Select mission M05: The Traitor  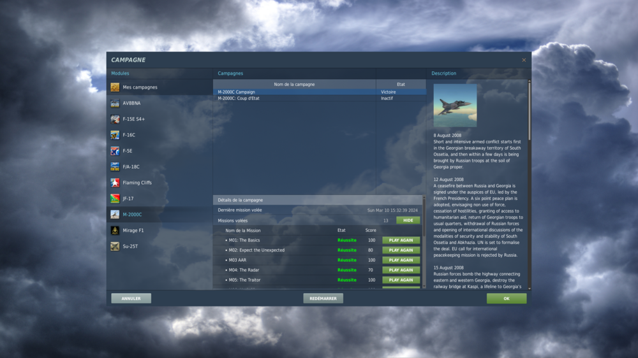(x=244, y=280)
